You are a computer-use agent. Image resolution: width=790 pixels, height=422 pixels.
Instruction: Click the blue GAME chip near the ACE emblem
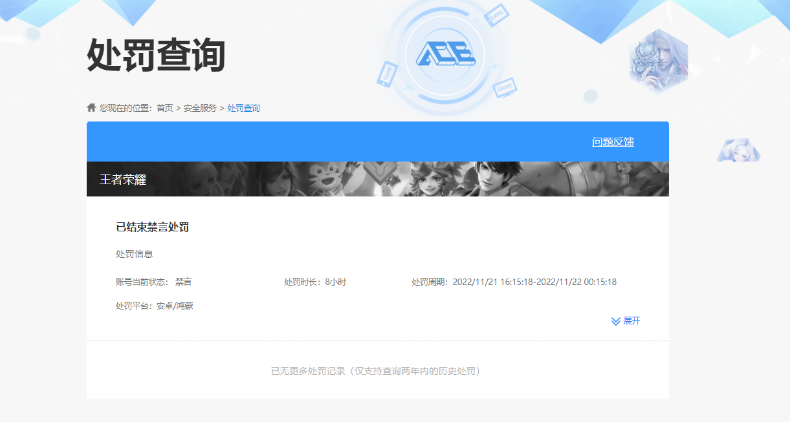(x=497, y=16)
